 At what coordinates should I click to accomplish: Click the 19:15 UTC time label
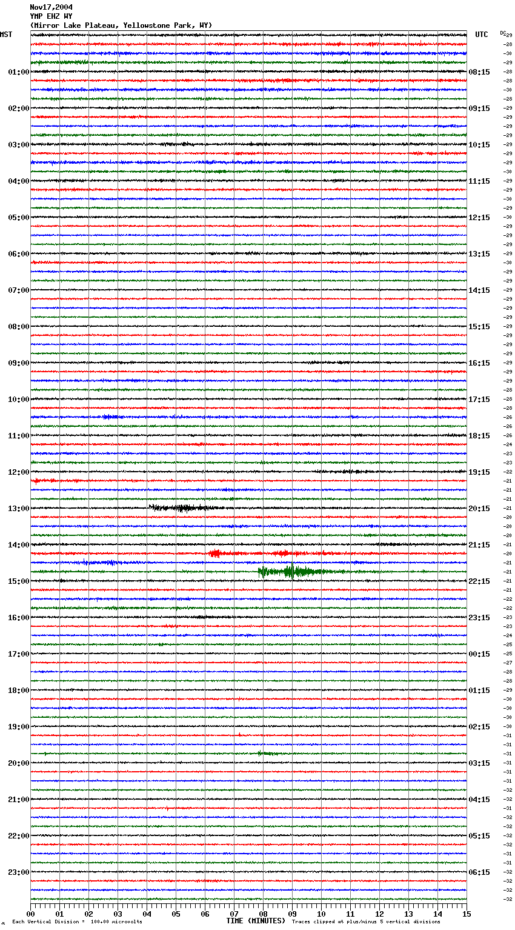click(x=479, y=472)
